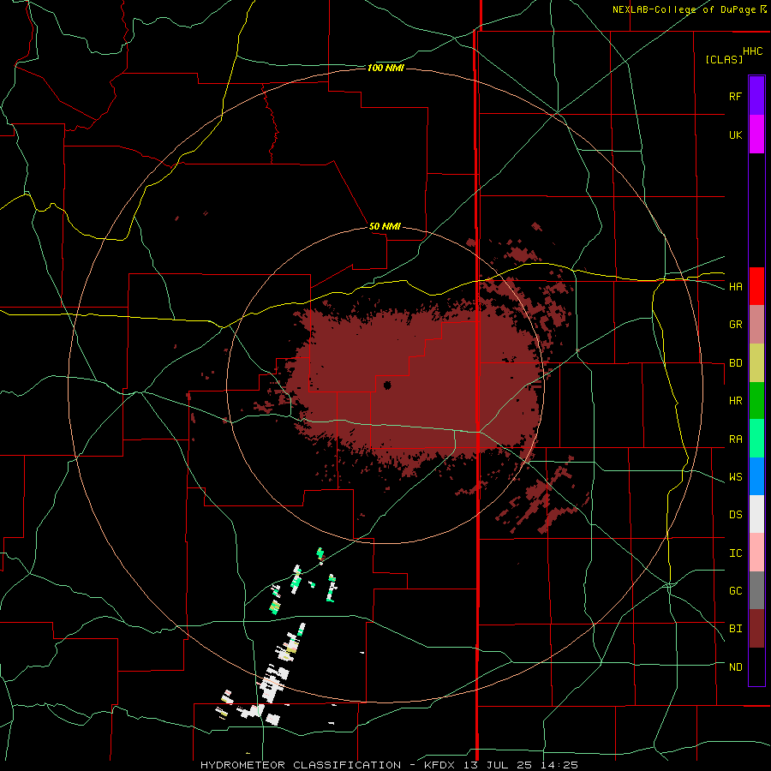Click the GC legend label
This screenshot has height=771, width=771.
pos(736,591)
